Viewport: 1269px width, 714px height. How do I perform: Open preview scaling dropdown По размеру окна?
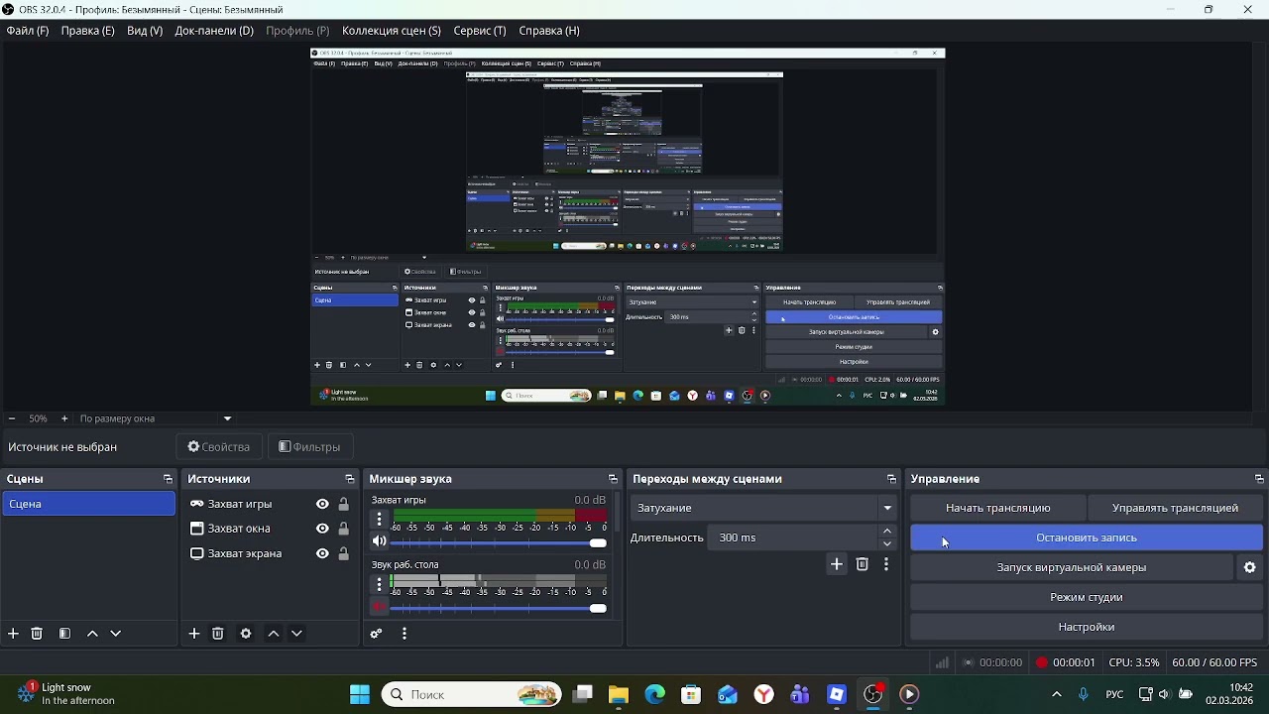(x=157, y=418)
